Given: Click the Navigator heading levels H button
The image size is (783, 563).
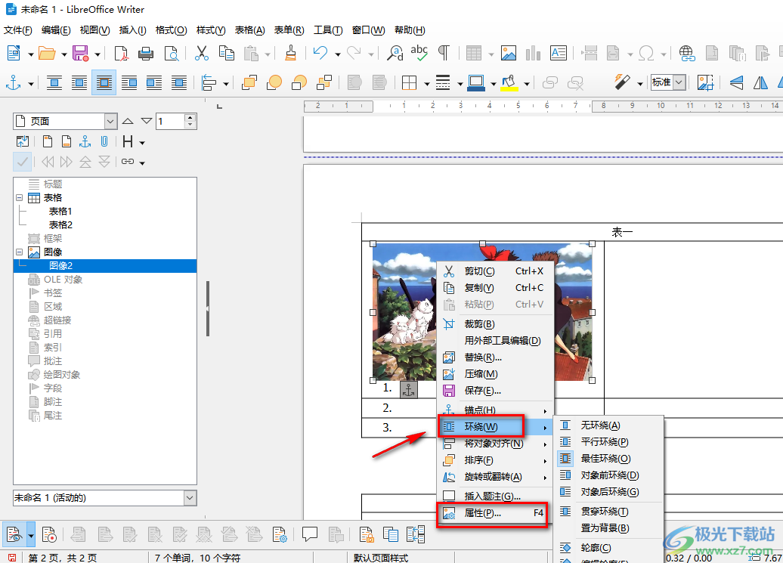Looking at the screenshot, I should tap(128, 142).
